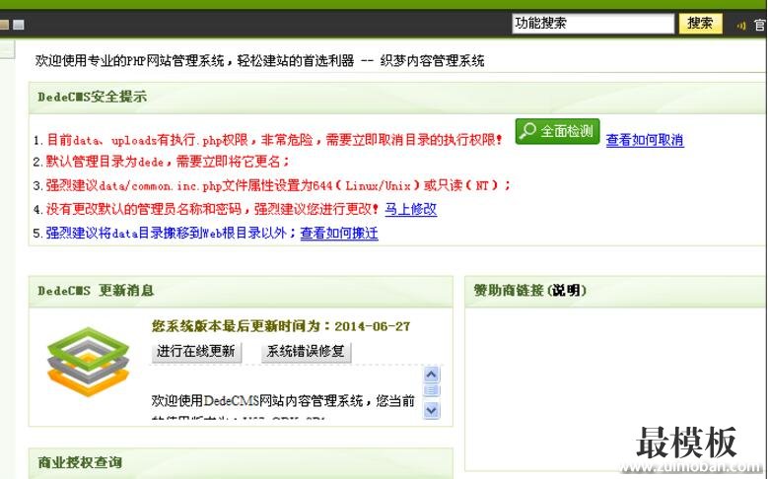Click the DedeCMS安全提示 panel header

pos(397,97)
